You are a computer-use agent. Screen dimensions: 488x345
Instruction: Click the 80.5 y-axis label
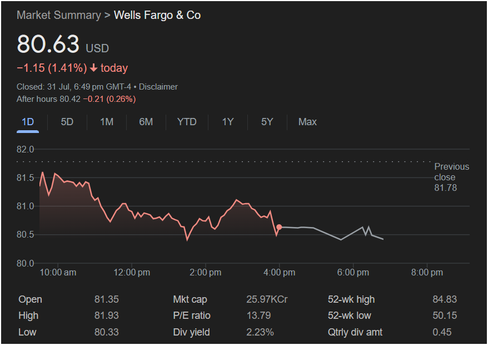[25, 234]
